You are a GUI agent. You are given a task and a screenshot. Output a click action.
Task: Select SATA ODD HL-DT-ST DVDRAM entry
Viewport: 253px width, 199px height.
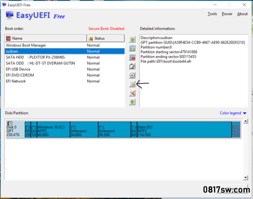pos(65,63)
